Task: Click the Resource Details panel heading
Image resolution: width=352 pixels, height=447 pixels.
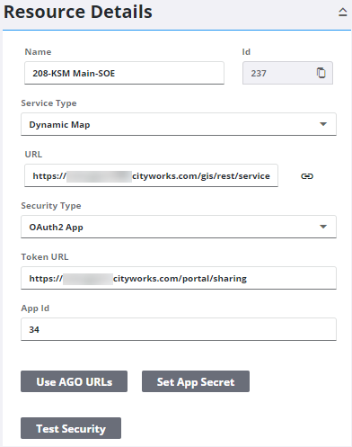Action: [78, 13]
